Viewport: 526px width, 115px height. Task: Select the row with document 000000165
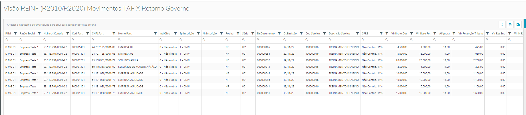[x=263, y=47]
